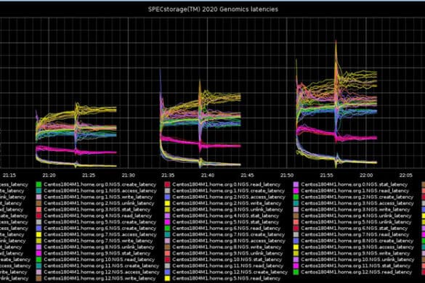Click the purple swatch for 0.NGS.stat_latency

pyautogui.click(x=296, y=184)
